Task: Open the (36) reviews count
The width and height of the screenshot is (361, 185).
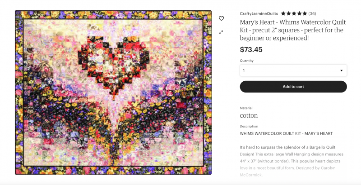Action: [312, 13]
